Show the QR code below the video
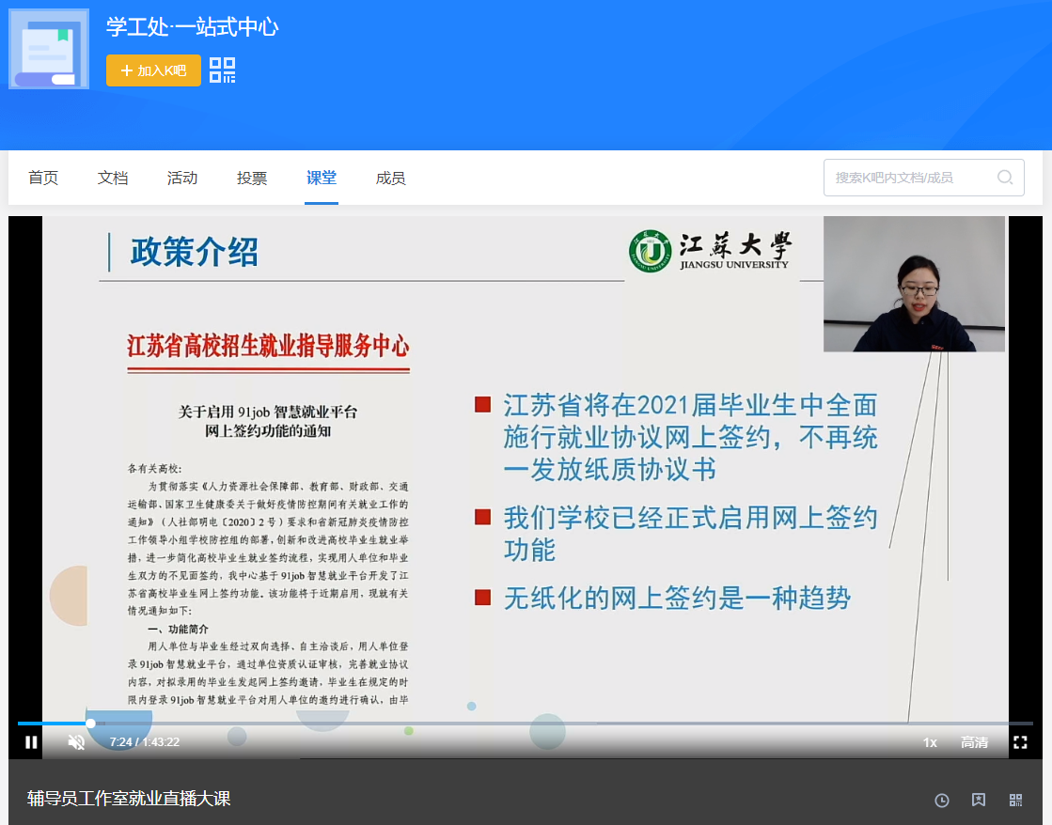This screenshot has width=1052, height=825. tap(1015, 800)
